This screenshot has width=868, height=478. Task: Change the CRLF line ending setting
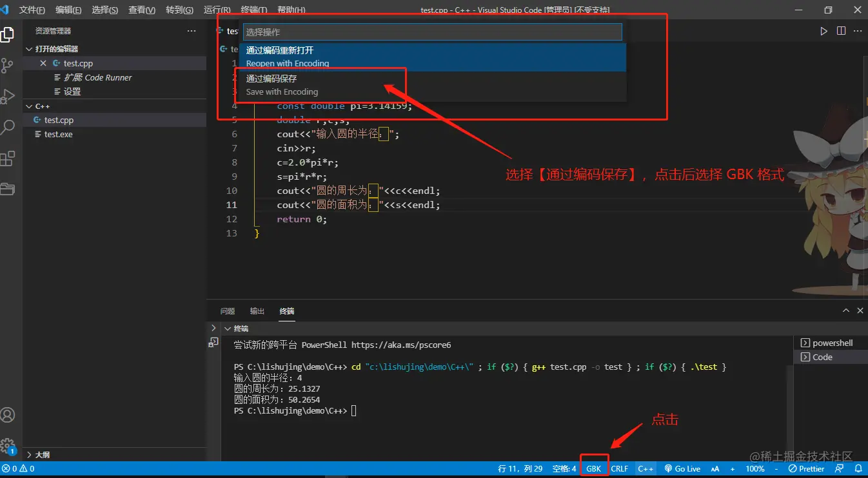pyautogui.click(x=620, y=469)
